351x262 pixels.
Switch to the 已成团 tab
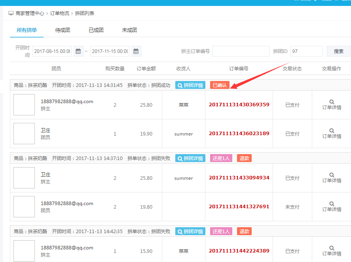pyautogui.click(x=96, y=30)
